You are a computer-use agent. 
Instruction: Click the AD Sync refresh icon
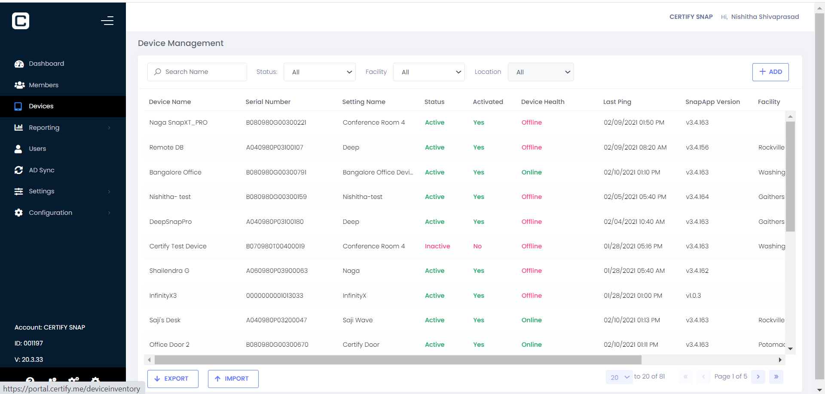coord(18,170)
